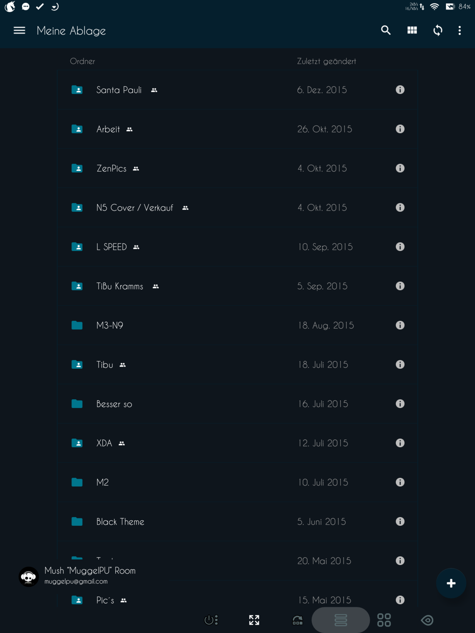This screenshot has height=633, width=475.
Task: Tap the power menu navbar icon
Action: [211, 620]
